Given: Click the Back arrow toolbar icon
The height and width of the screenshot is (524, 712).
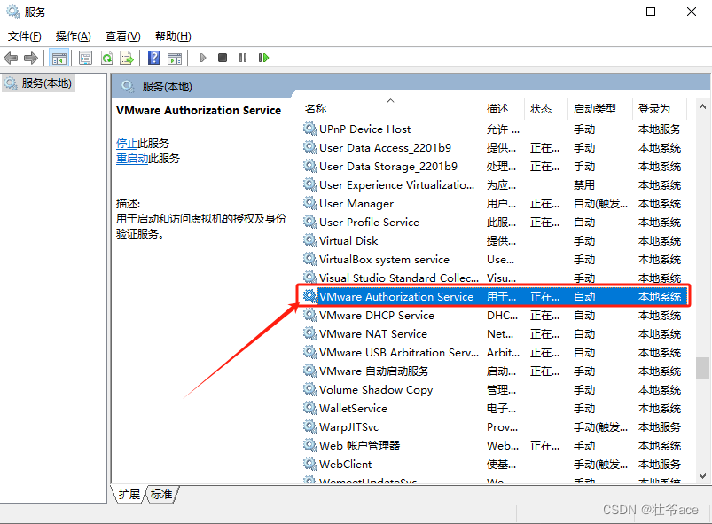Looking at the screenshot, I should pos(11,59).
